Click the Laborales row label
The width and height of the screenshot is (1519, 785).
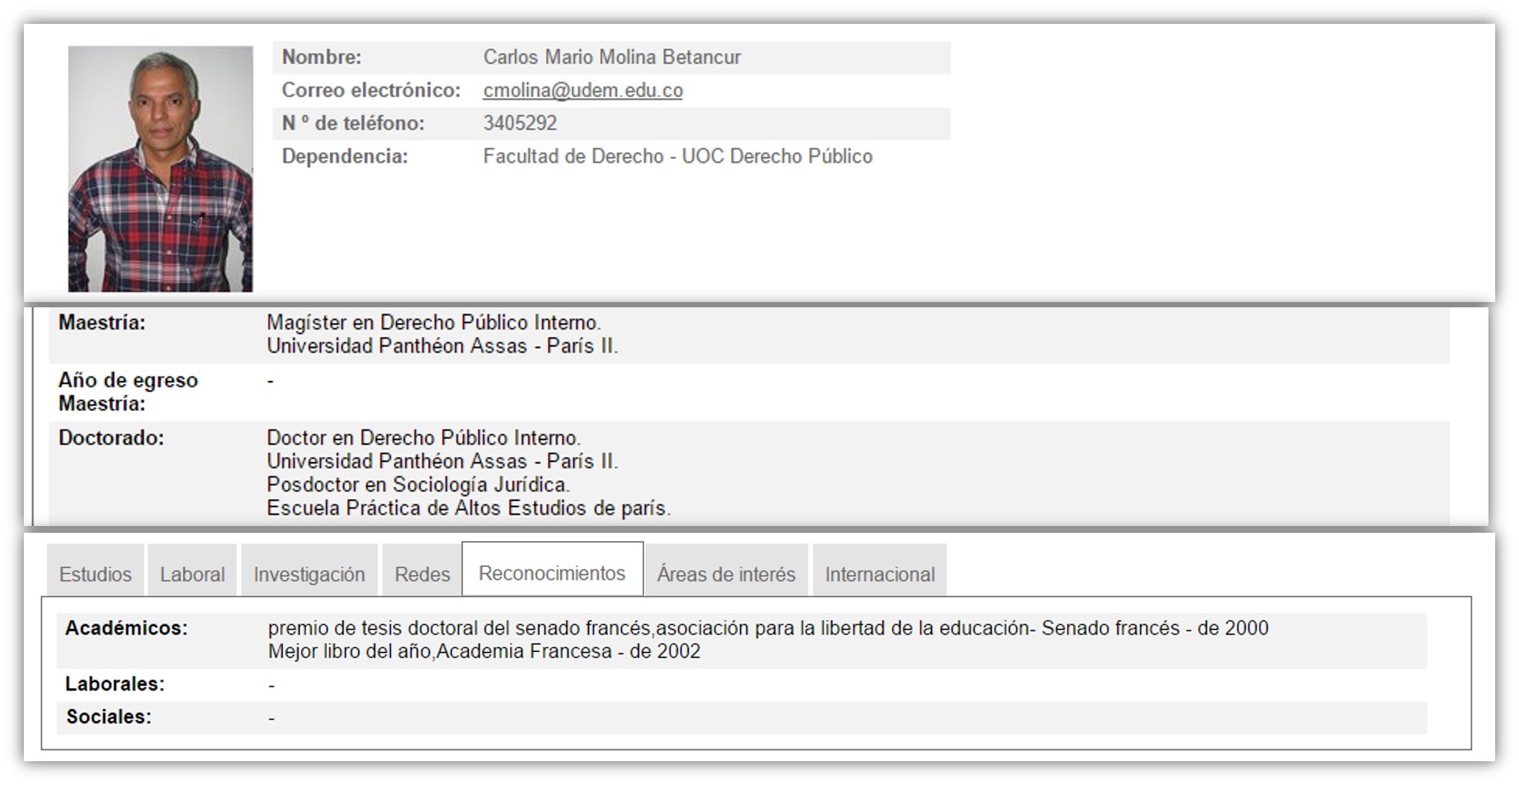pyautogui.click(x=115, y=684)
